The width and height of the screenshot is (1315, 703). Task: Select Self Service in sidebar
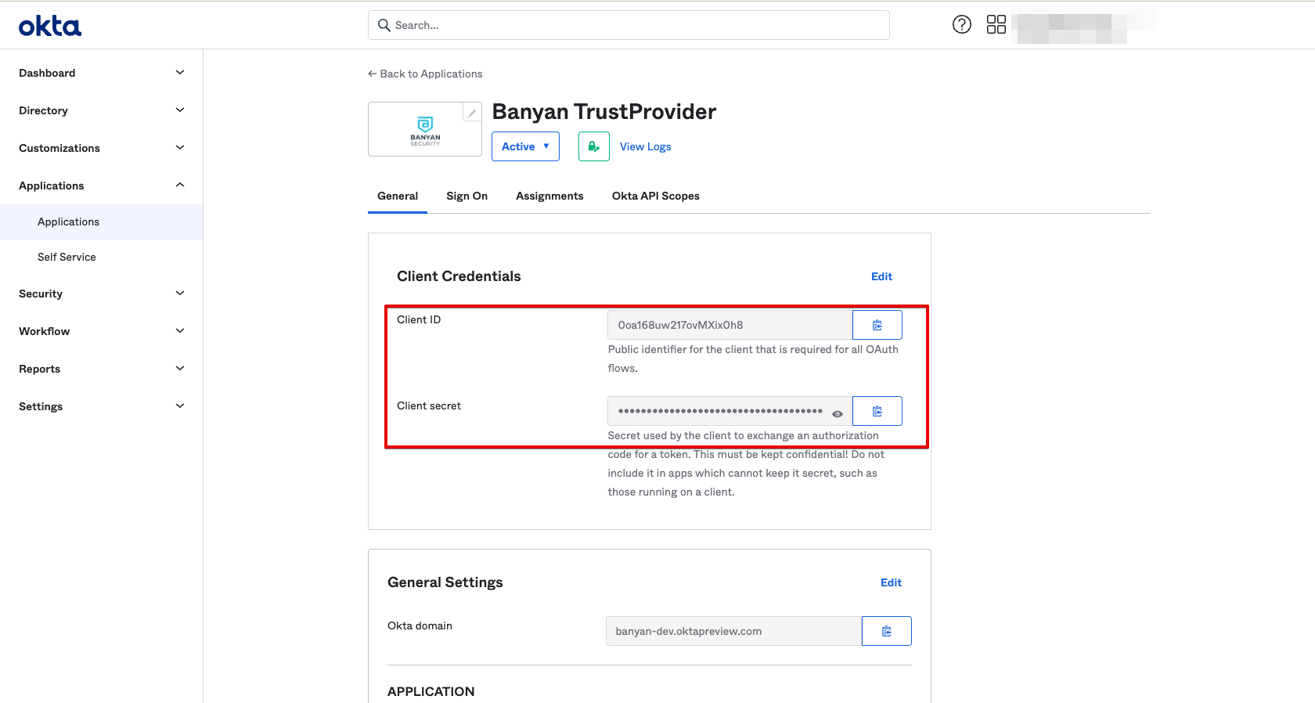click(67, 257)
